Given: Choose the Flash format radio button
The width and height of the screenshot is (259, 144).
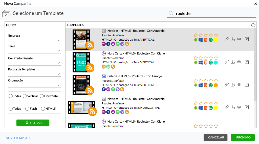Looking at the screenshot, I should coord(27,109).
